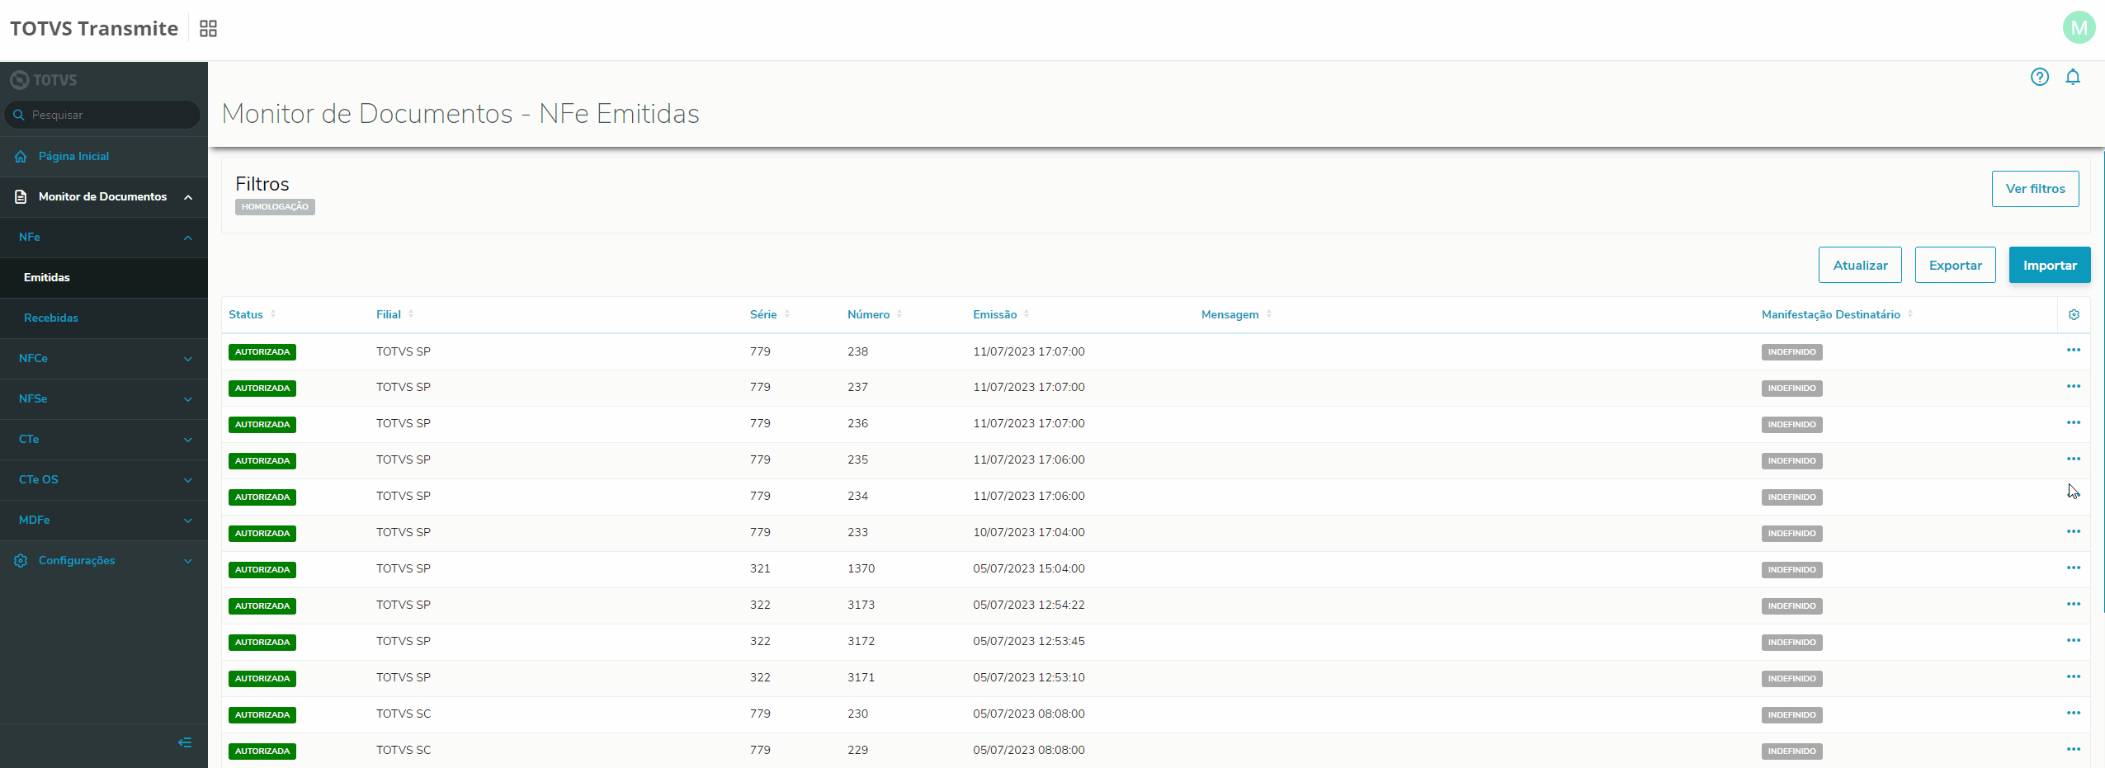Open actions menu for NFe number 3172
The height and width of the screenshot is (768, 2105).
click(x=2074, y=641)
